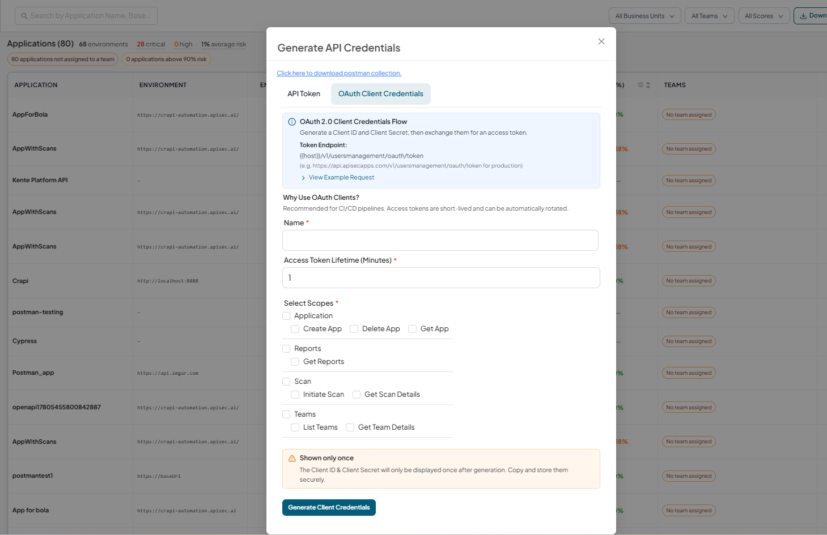Click the ENVIRONMENT column header
827x535 pixels.
(x=163, y=85)
